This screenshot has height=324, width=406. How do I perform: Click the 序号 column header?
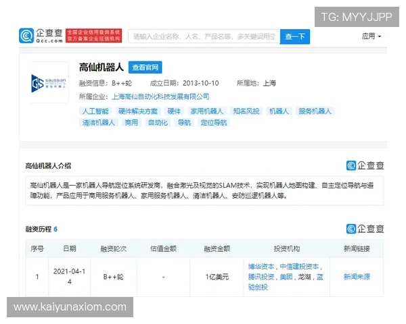tap(37, 248)
